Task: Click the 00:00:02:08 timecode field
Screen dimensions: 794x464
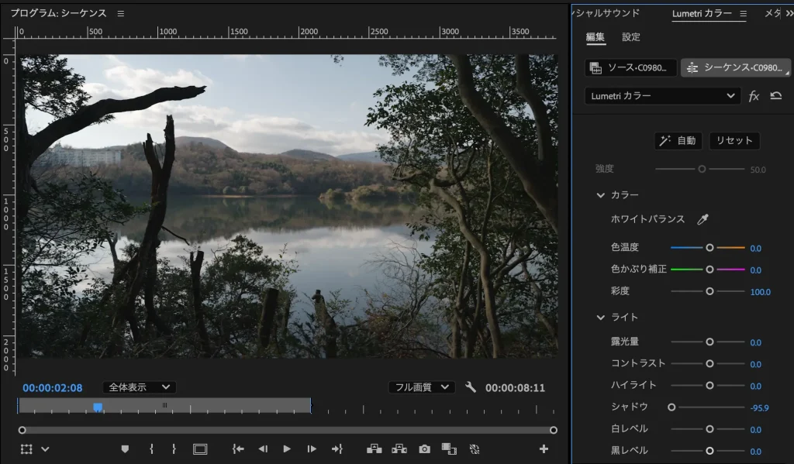Action: (x=51, y=387)
